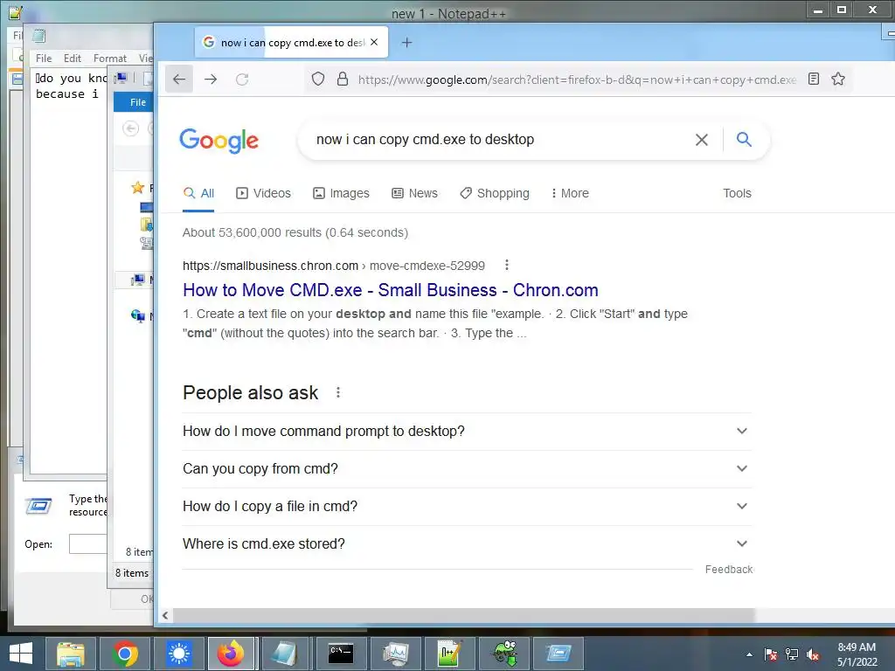Open Format menu in Notepad window
This screenshot has width=895, height=671.
point(109,59)
